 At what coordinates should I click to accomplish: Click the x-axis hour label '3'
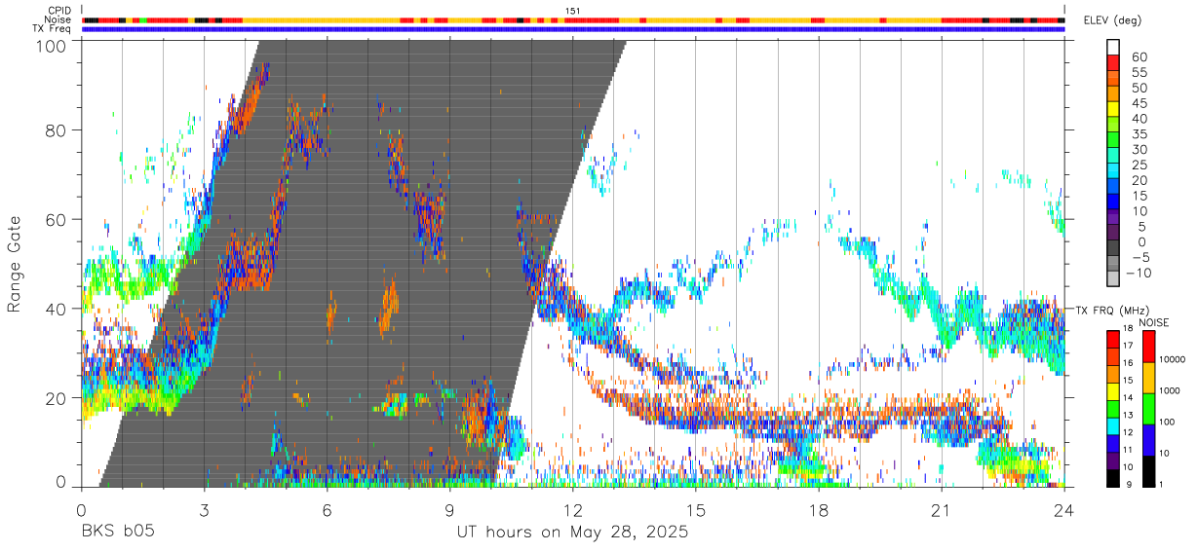[204, 509]
